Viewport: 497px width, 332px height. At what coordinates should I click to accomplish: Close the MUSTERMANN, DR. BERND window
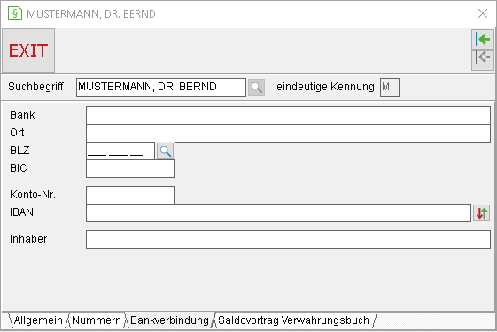483,13
